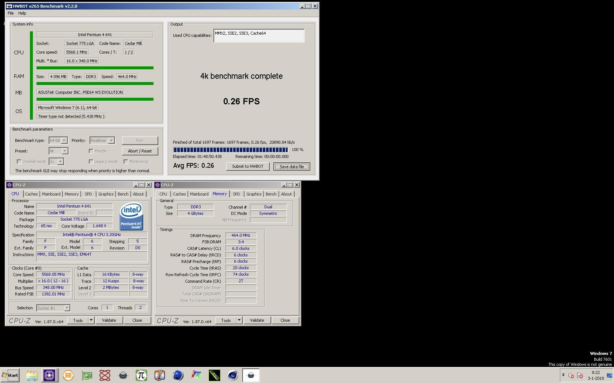Launch the green circuit card taskbar icon
The width and height of the screenshot is (614, 383).
point(87,375)
